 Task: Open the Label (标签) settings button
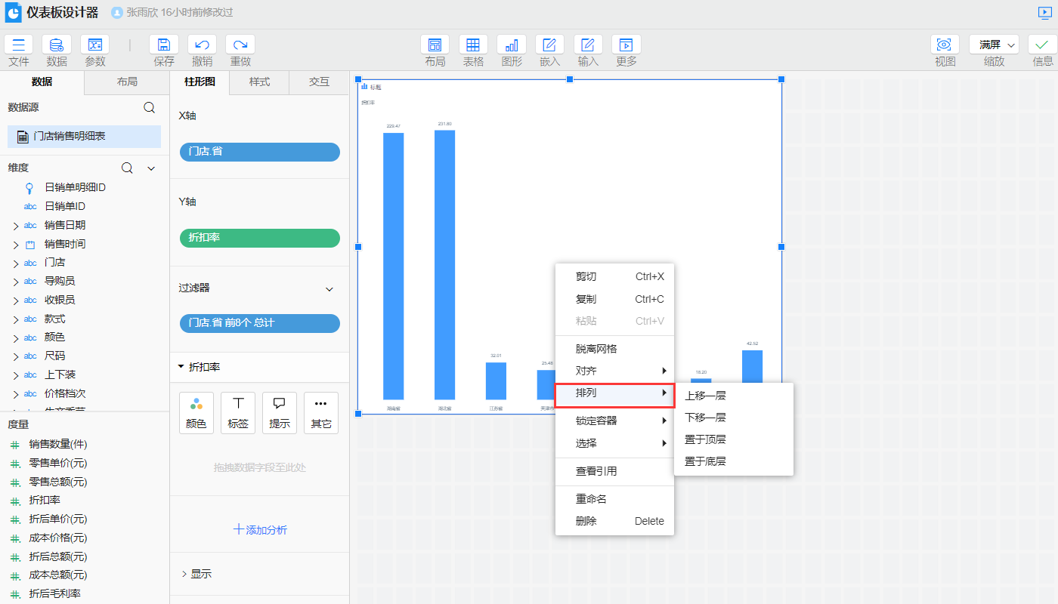click(x=238, y=412)
